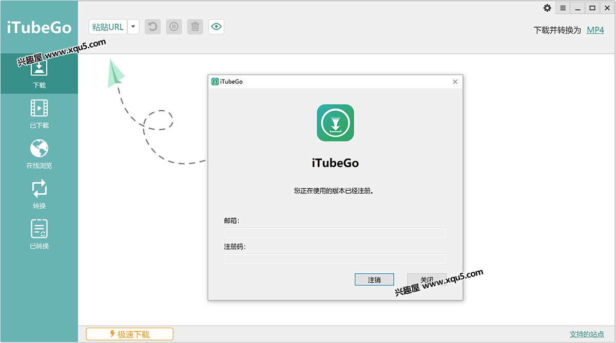Click the 您正在使用的版本已经注册 text
616x343 pixels.
[x=335, y=191]
